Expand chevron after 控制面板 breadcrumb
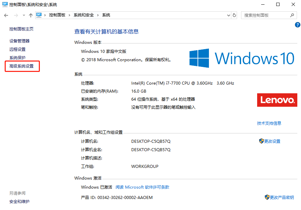 coord(69,15)
